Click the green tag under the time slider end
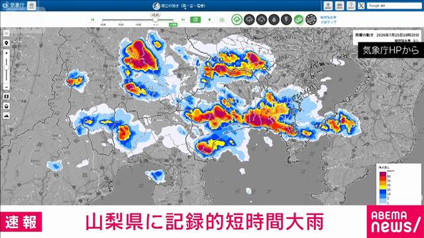This screenshot has height=238, width=424. (x=173, y=24)
